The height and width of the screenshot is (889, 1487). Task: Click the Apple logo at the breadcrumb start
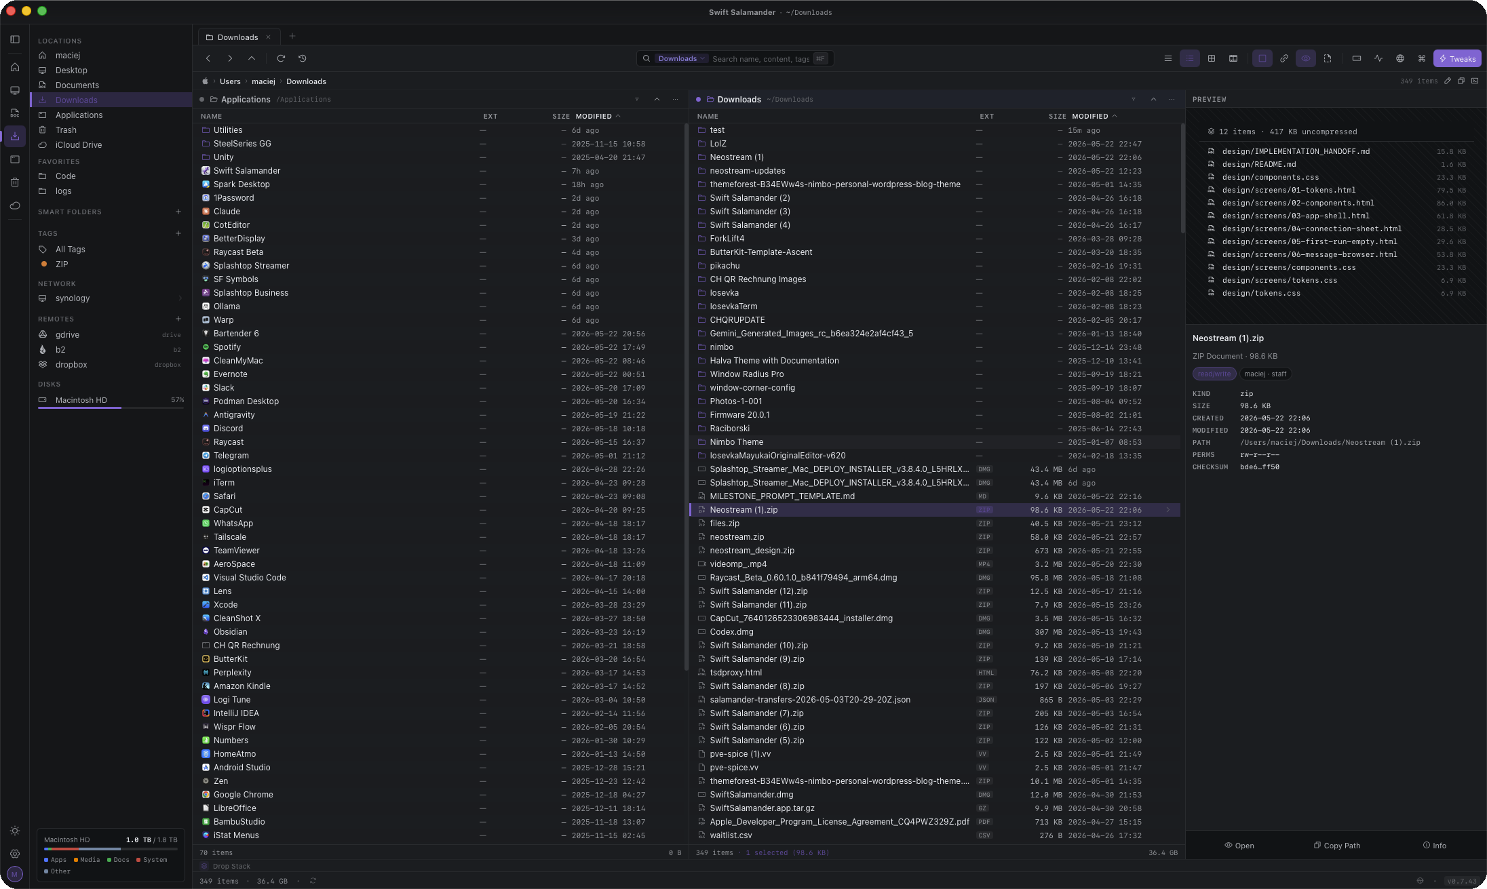[205, 81]
